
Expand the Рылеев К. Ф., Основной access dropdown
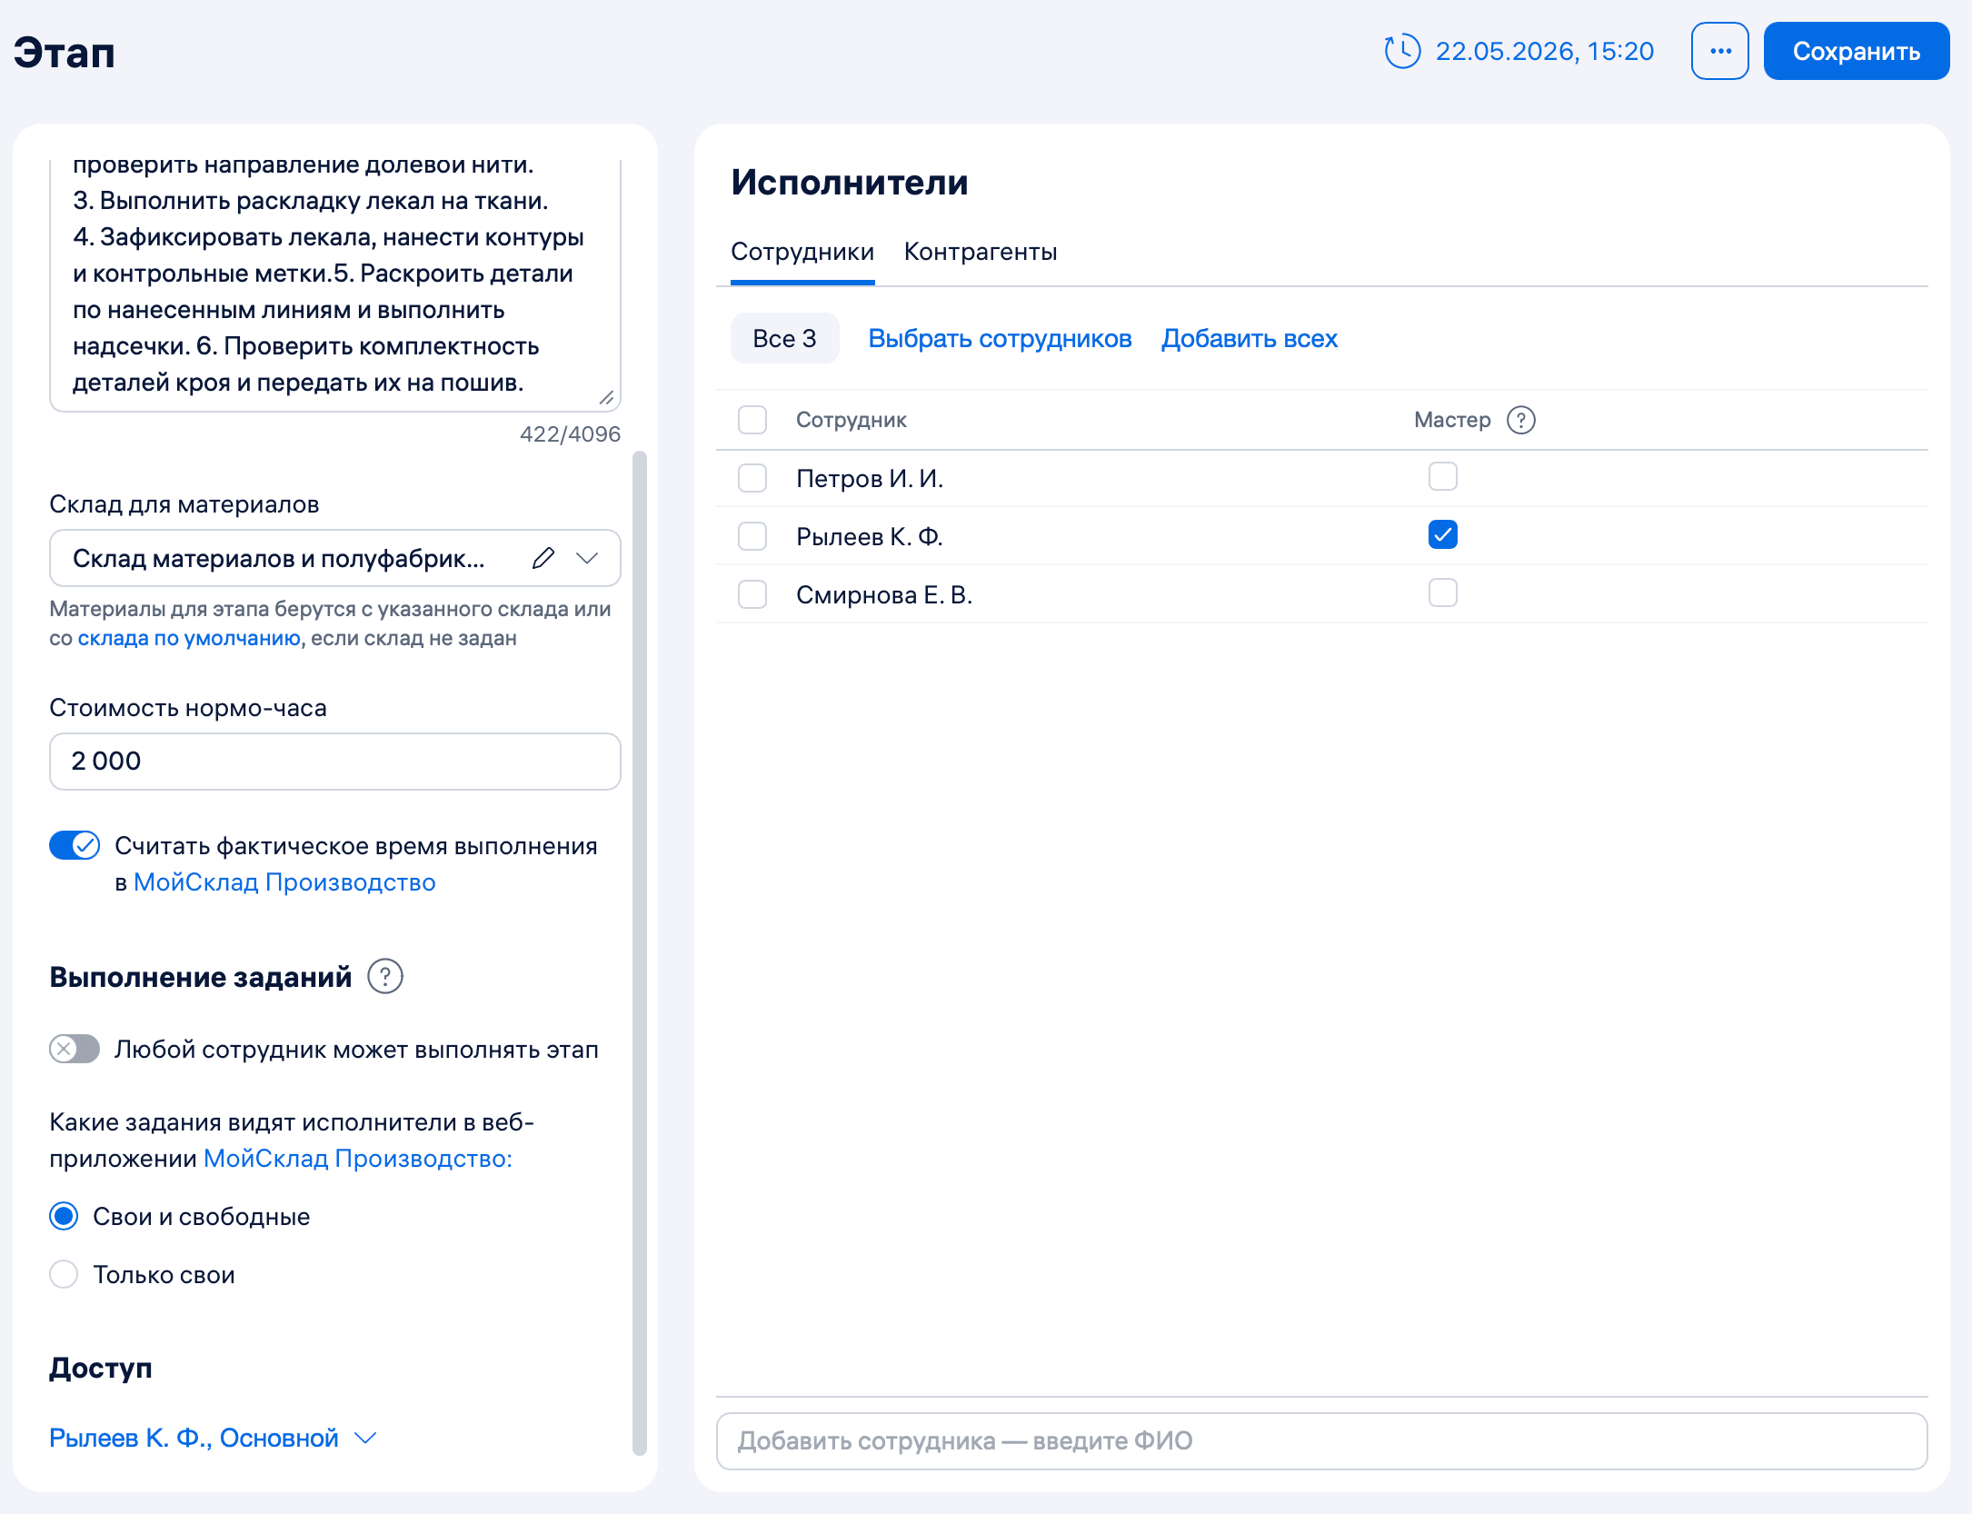point(213,1438)
